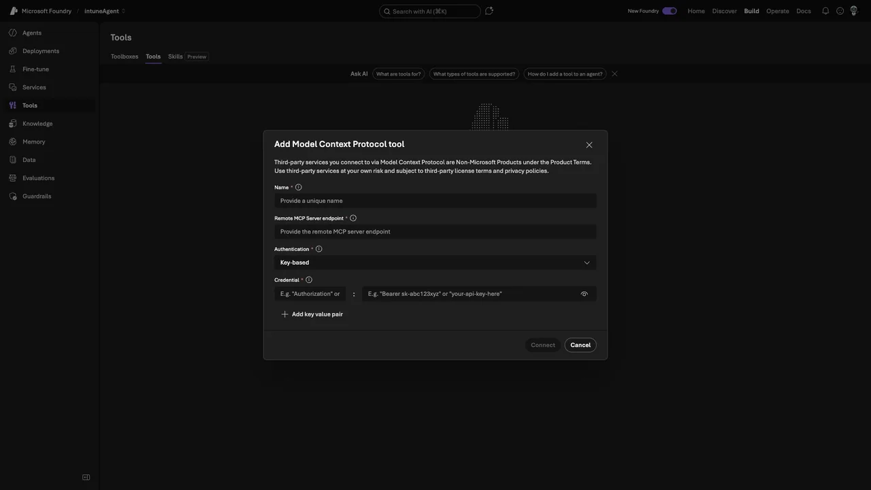Show info for Remote MCP Server endpoint
The width and height of the screenshot is (871, 490).
coord(352,218)
